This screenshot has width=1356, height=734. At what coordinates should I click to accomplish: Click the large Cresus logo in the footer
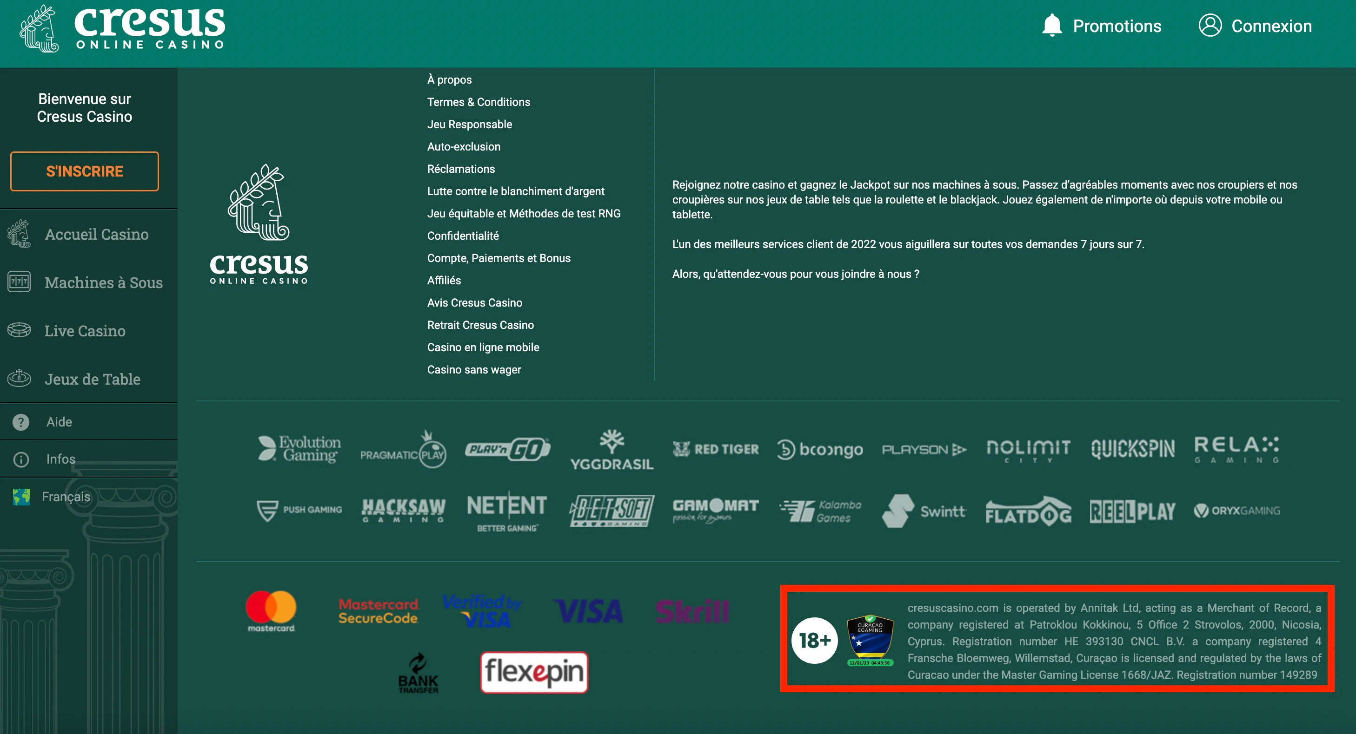click(x=259, y=224)
